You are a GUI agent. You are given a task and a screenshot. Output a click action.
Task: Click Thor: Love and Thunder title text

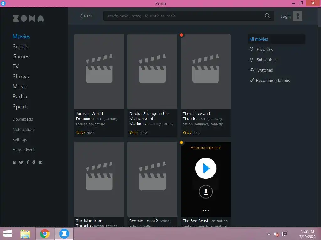pos(196,116)
